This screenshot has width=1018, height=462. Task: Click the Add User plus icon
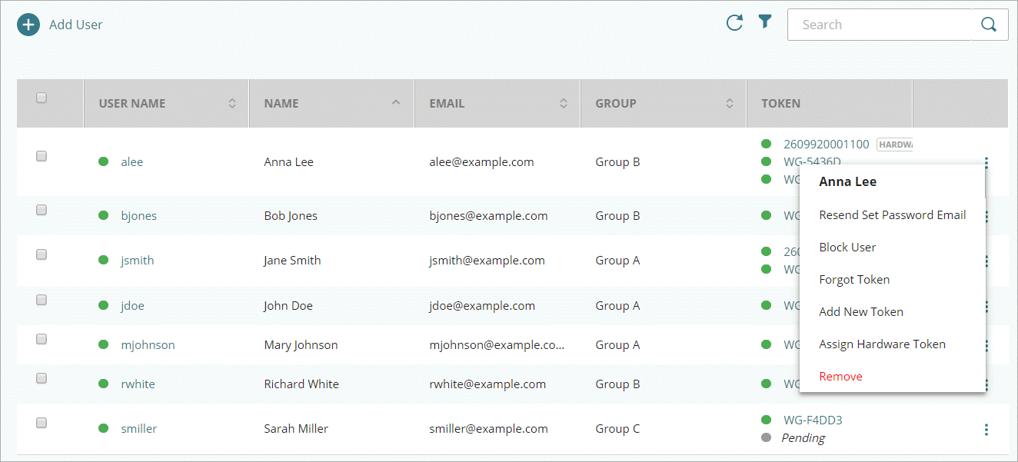tap(28, 25)
